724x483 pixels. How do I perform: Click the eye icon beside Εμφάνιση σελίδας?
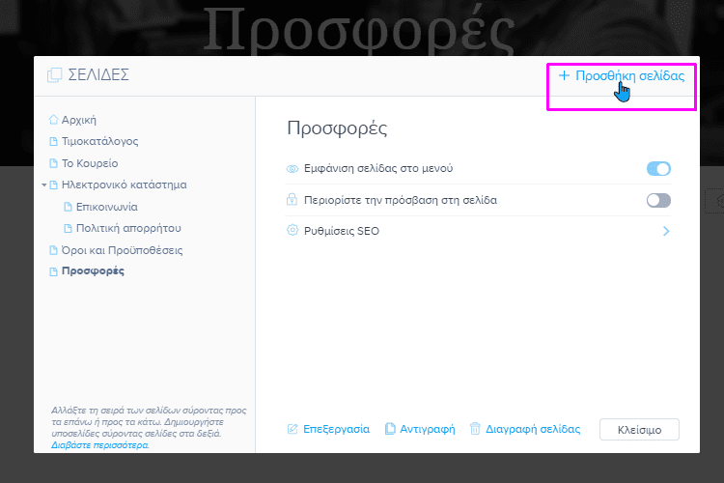tap(292, 169)
